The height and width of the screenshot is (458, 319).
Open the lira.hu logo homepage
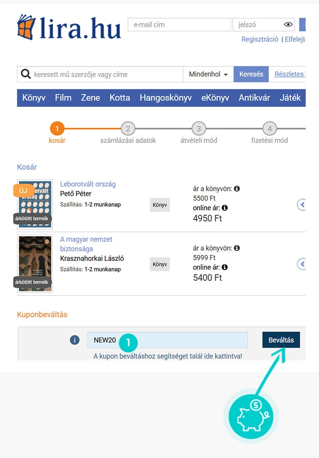(x=69, y=27)
